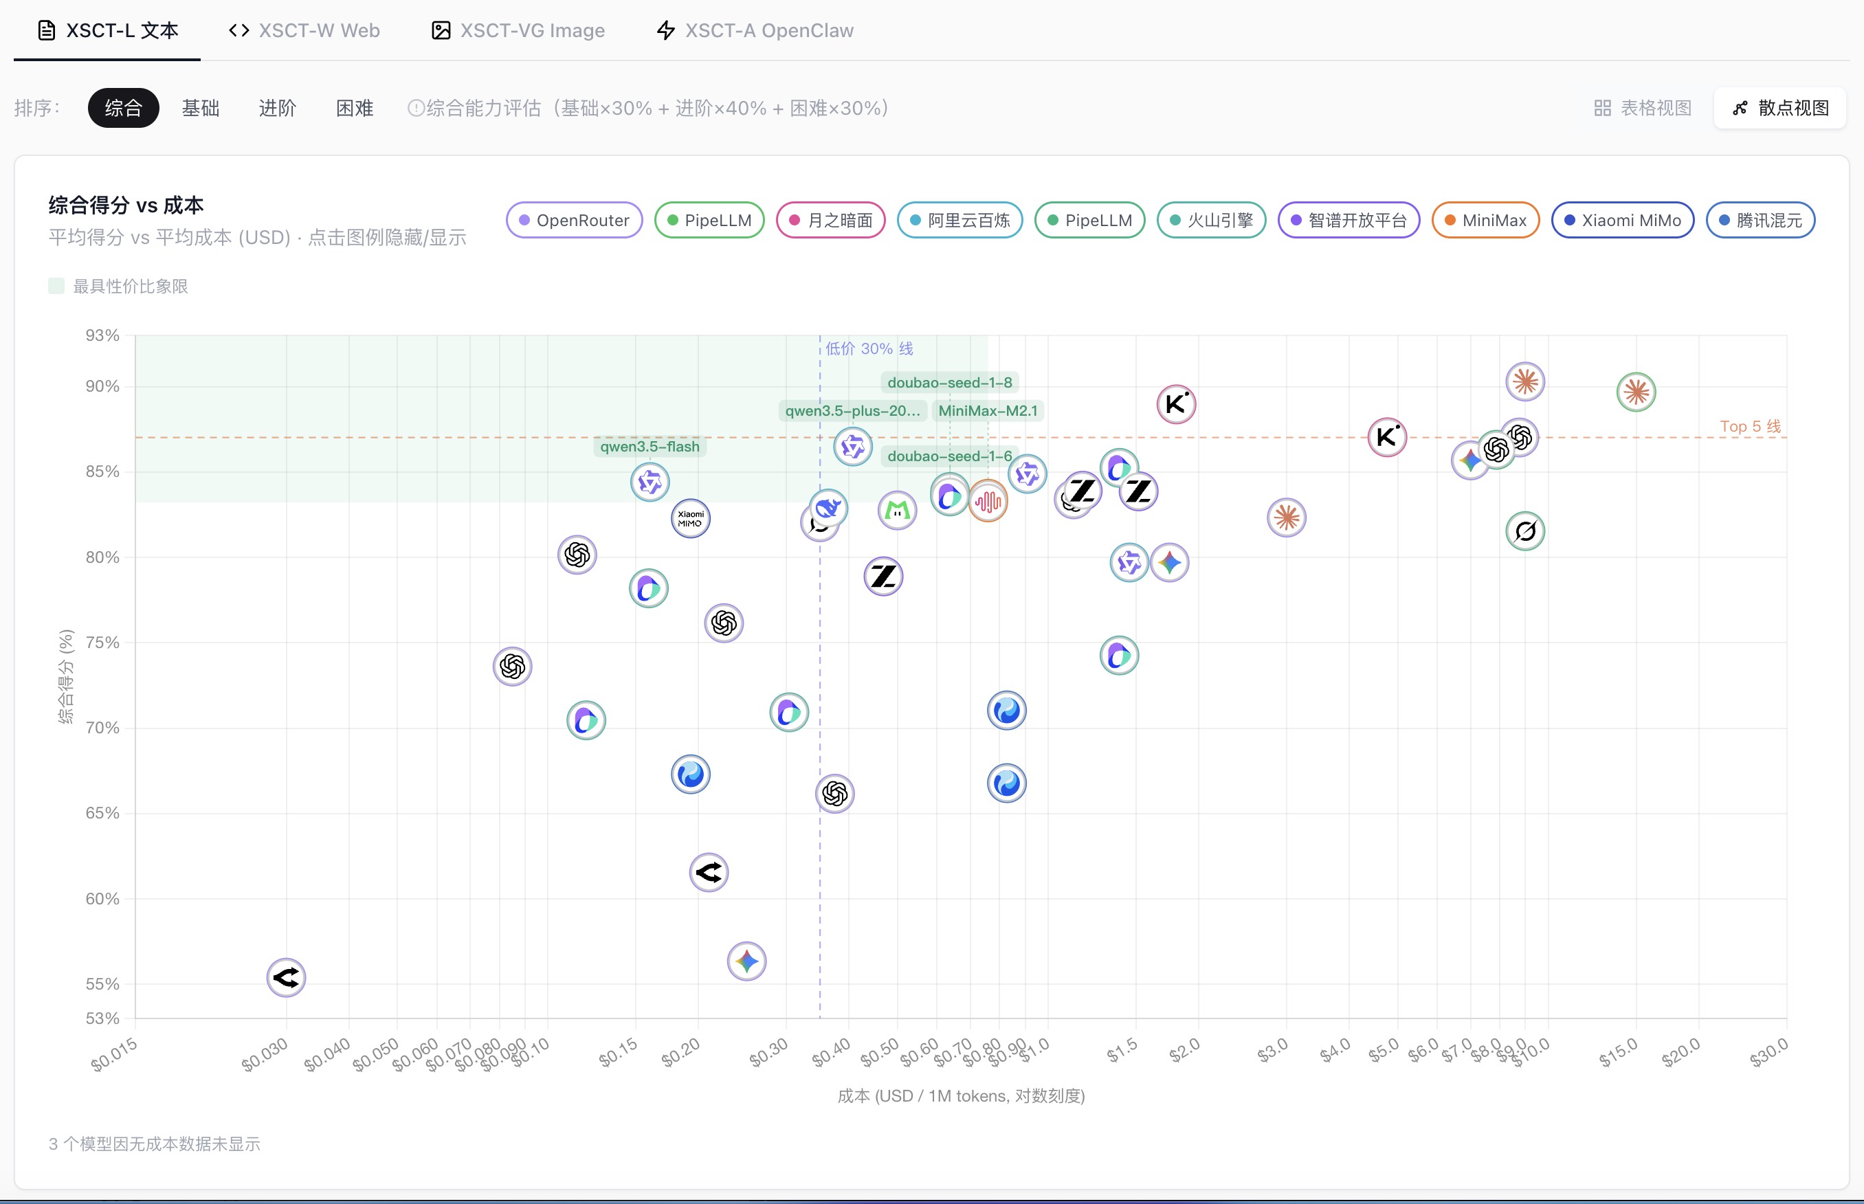Toggle the MiniMax legend chip

[1485, 221]
